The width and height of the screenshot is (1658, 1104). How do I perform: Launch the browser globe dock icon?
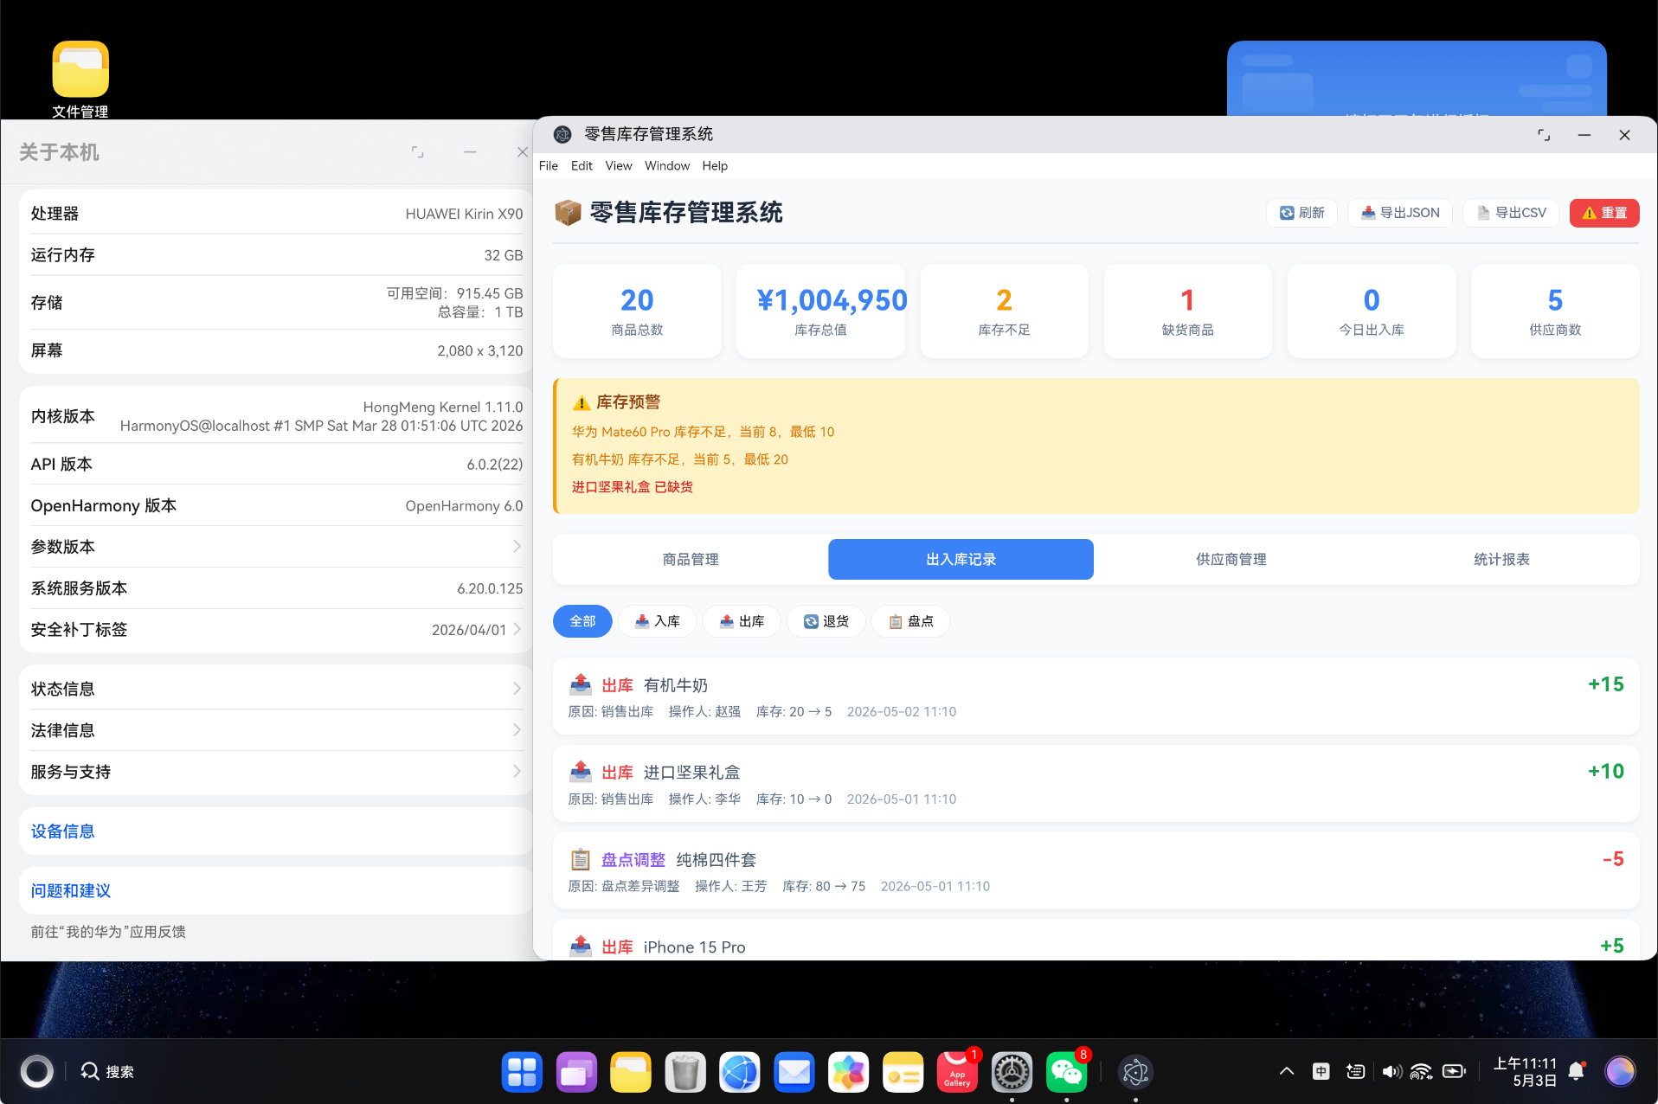point(740,1073)
